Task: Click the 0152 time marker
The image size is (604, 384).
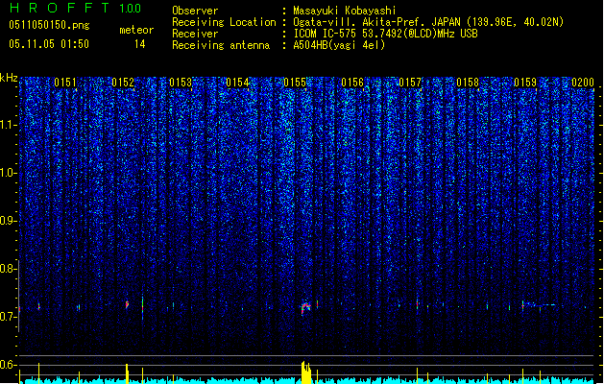Action: pos(123,83)
